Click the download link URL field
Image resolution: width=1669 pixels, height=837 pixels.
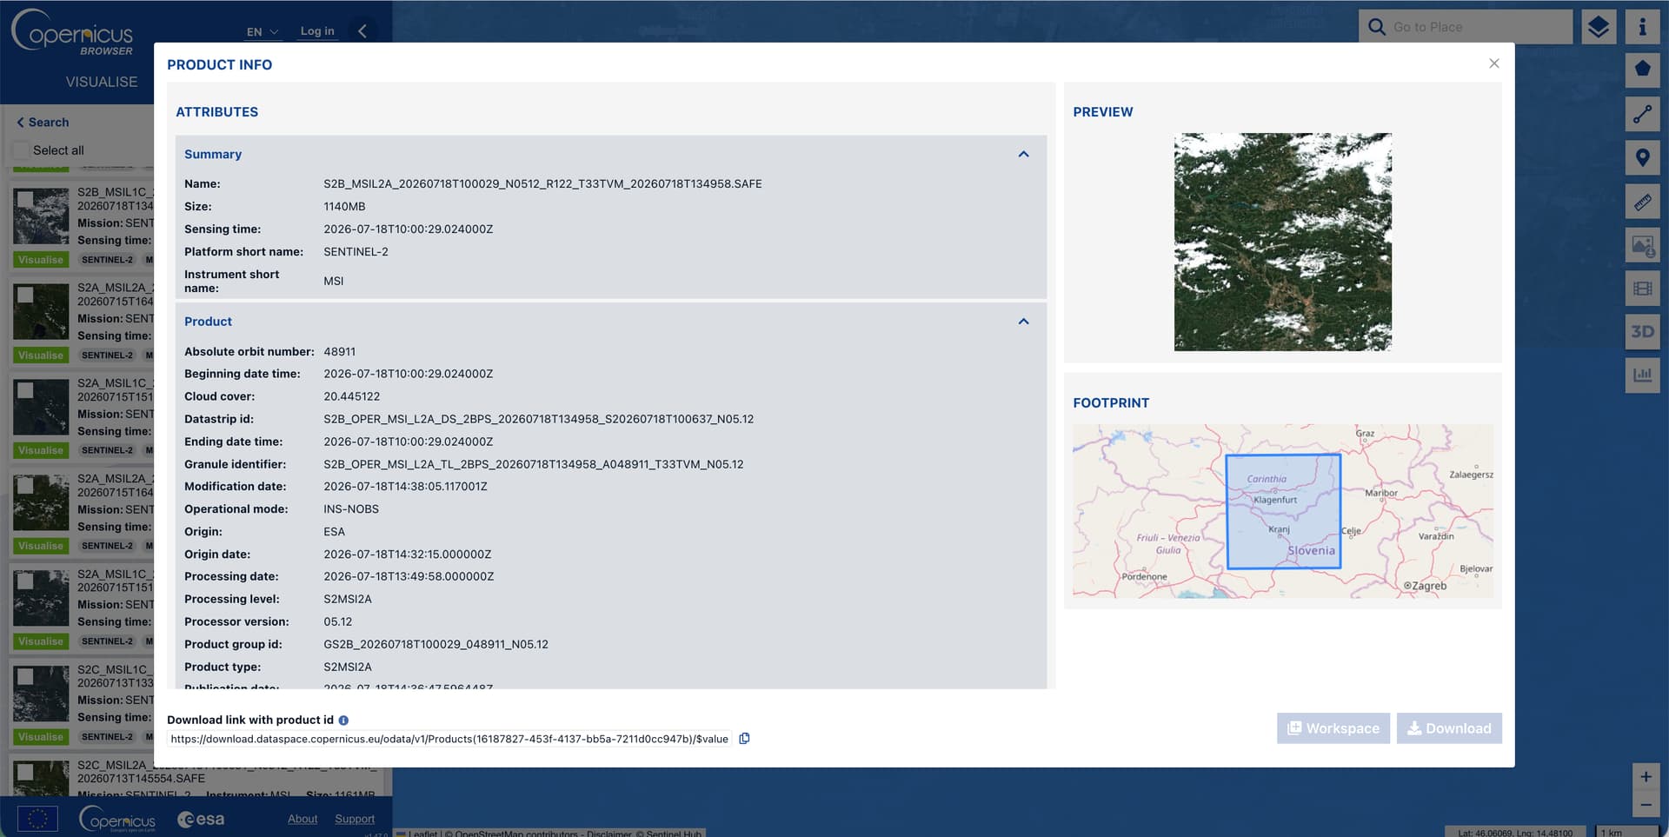click(449, 739)
